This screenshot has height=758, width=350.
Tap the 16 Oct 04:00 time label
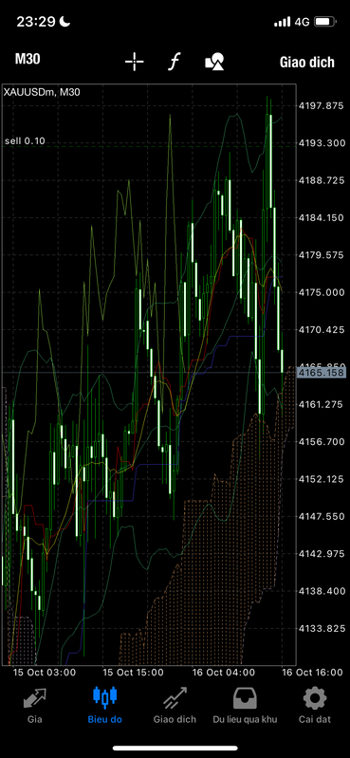pos(223,673)
